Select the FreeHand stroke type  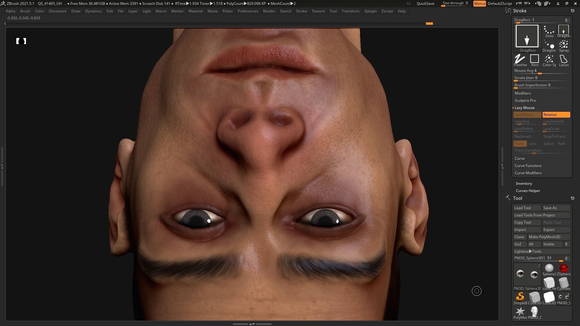click(x=520, y=61)
